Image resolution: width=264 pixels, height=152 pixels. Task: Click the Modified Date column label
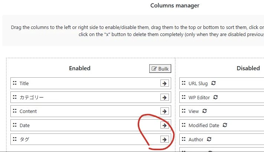point(203,126)
